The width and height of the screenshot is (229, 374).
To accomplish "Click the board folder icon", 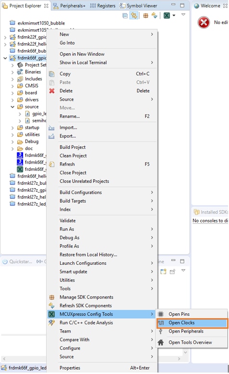I will (20, 93).
